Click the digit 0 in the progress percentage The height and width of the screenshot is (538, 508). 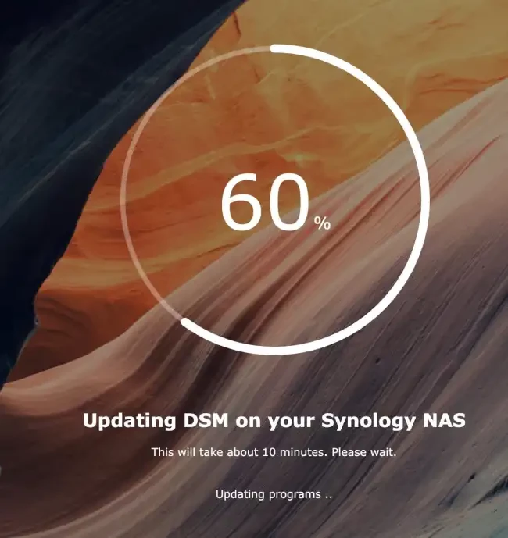[288, 201]
